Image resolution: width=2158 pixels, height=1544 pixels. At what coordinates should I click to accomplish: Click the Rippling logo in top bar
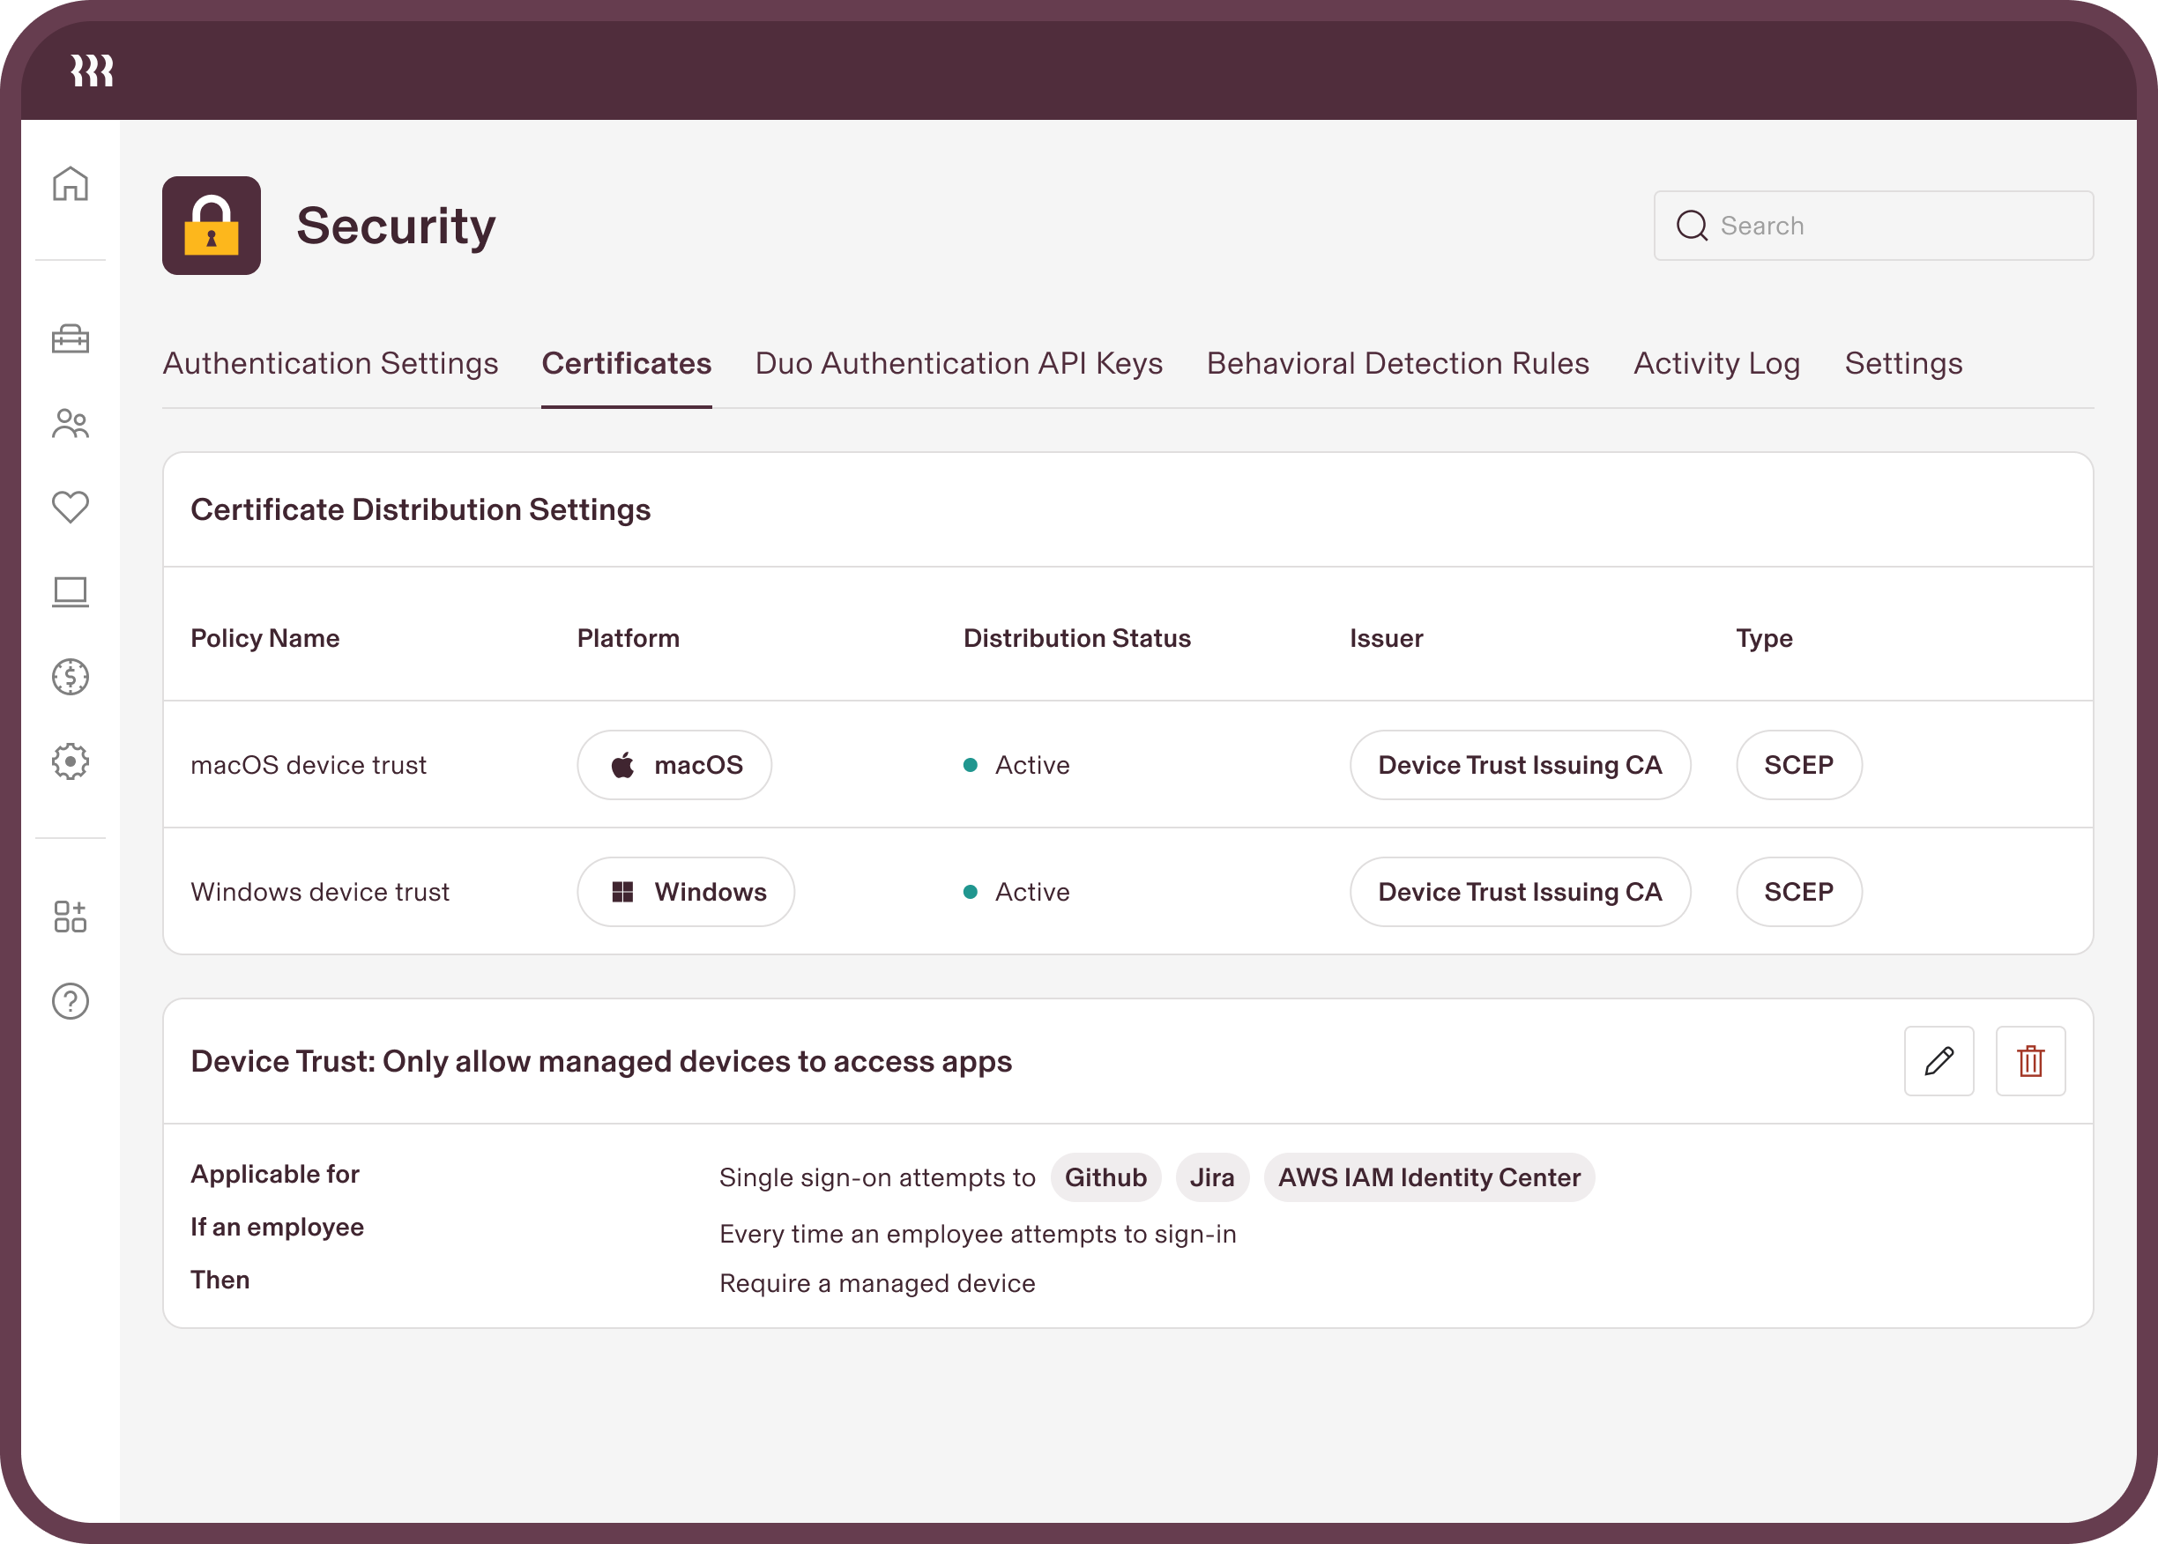[x=93, y=71]
